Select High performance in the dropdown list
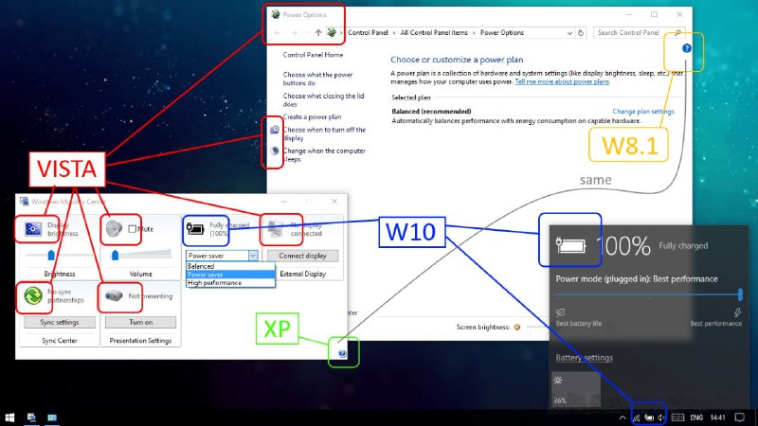The width and height of the screenshot is (758, 426). [x=212, y=282]
